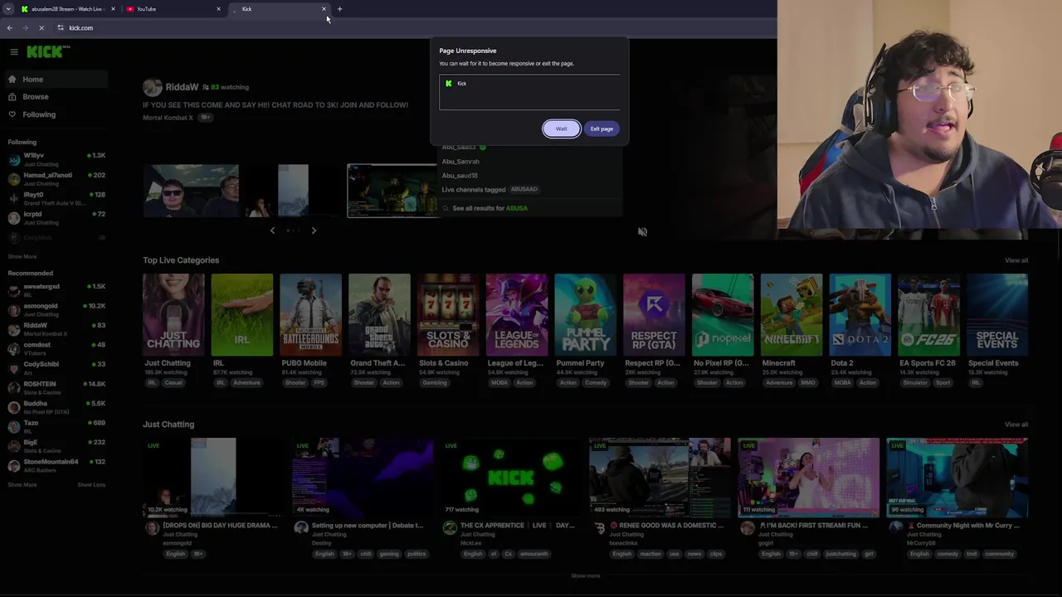Image resolution: width=1062 pixels, height=597 pixels.
Task: Open Minecraft category card
Action: coord(792,315)
